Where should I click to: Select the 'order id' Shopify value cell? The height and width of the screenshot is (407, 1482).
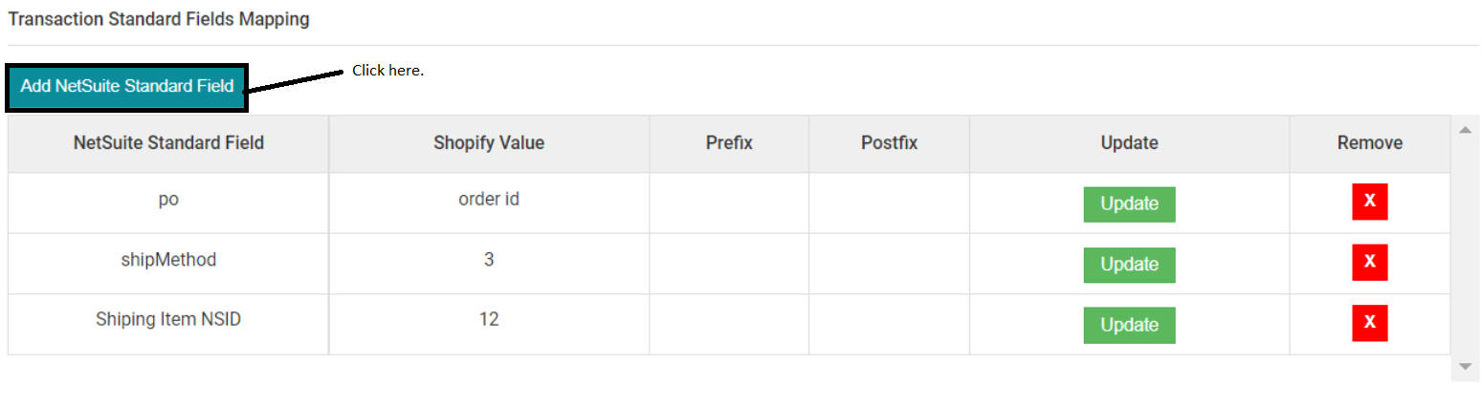(x=489, y=200)
